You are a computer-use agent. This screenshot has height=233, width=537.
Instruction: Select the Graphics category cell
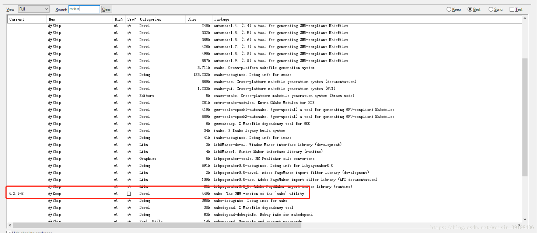pos(148,159)
